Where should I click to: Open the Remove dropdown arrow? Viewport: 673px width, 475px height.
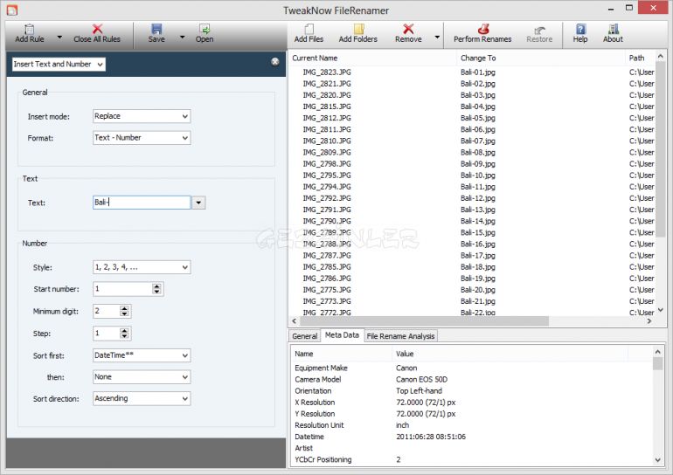437,38
